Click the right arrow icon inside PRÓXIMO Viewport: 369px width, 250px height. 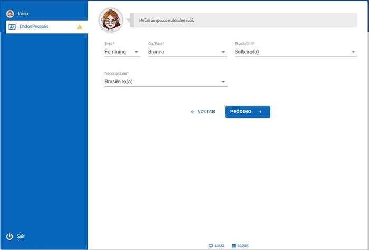(260, 112)
